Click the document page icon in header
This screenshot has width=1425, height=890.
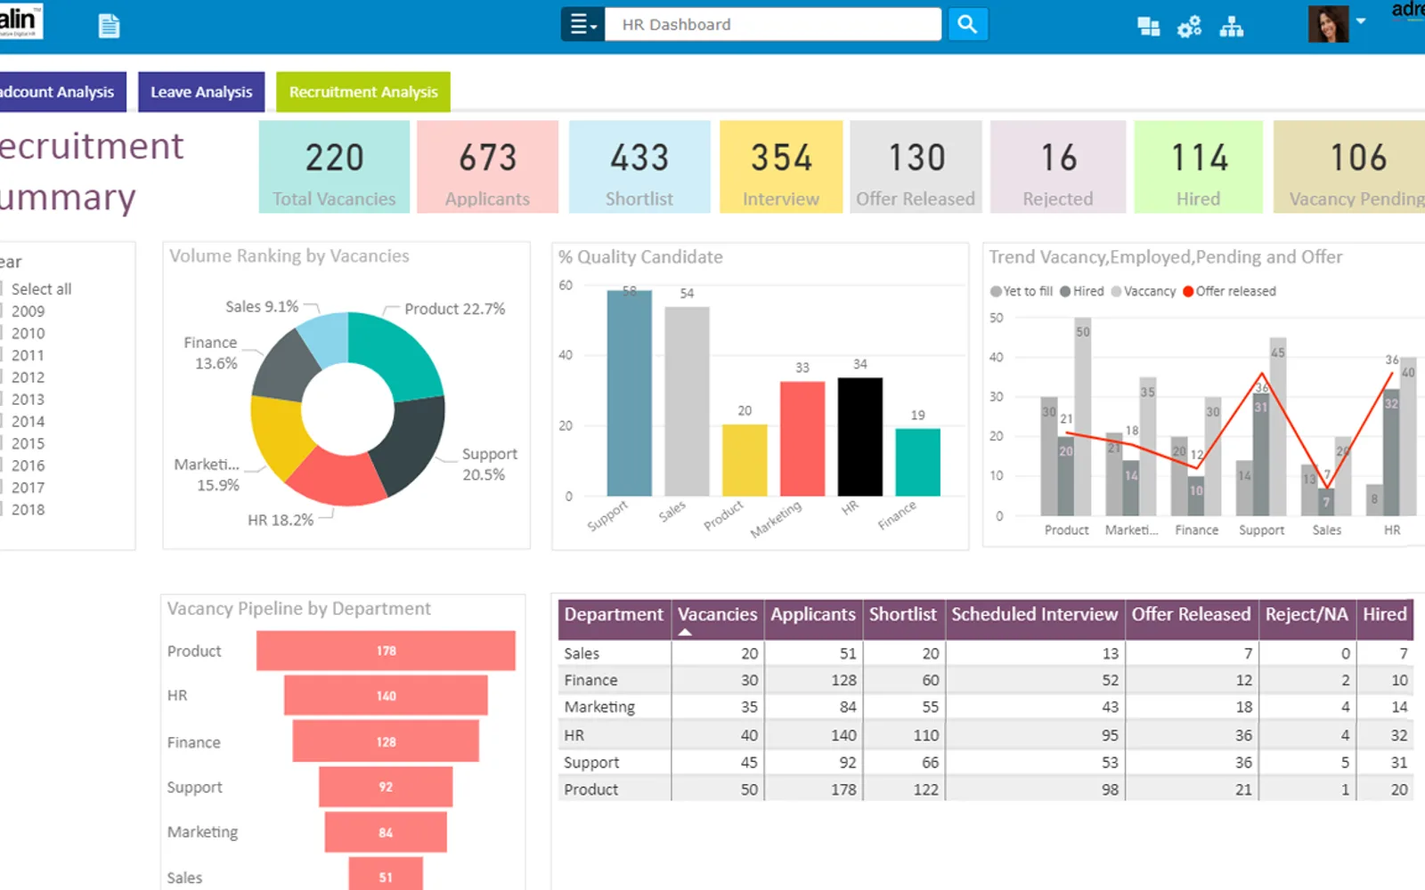109,26
